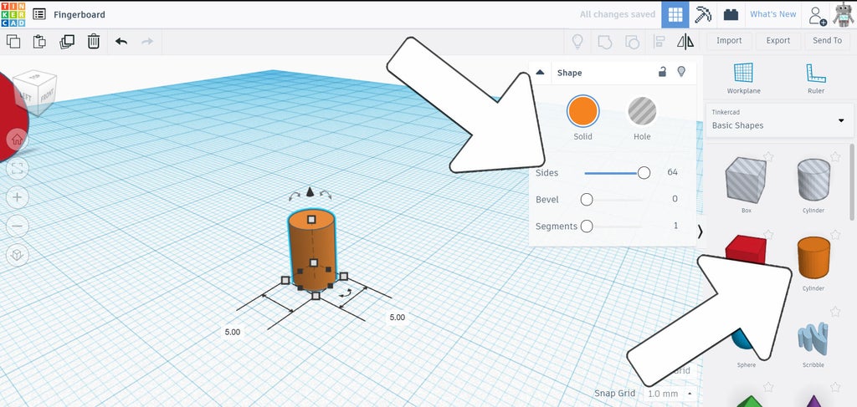Screen dimensions: 857x407
Task: Set shape to Hole striped swatch
Action: pos(642,111)
